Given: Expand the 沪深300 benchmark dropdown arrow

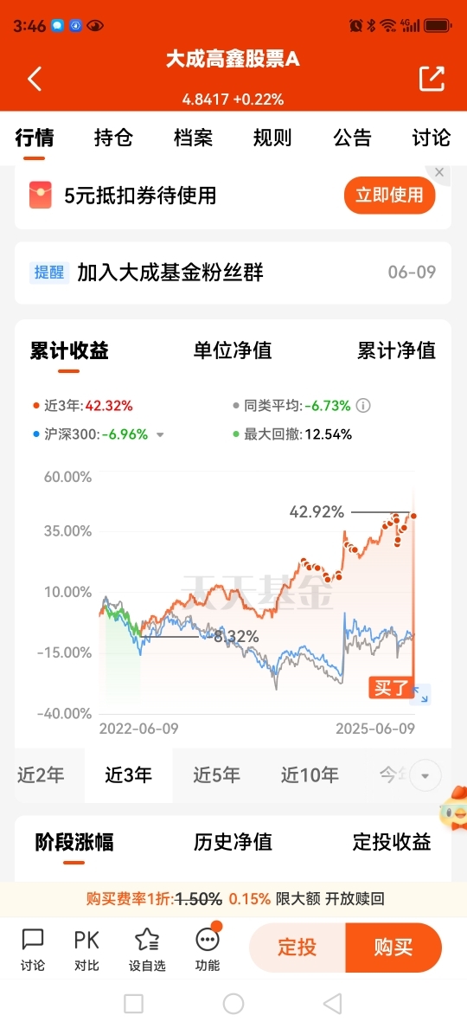Looking at the screenshot, I should tap(160, 434).
